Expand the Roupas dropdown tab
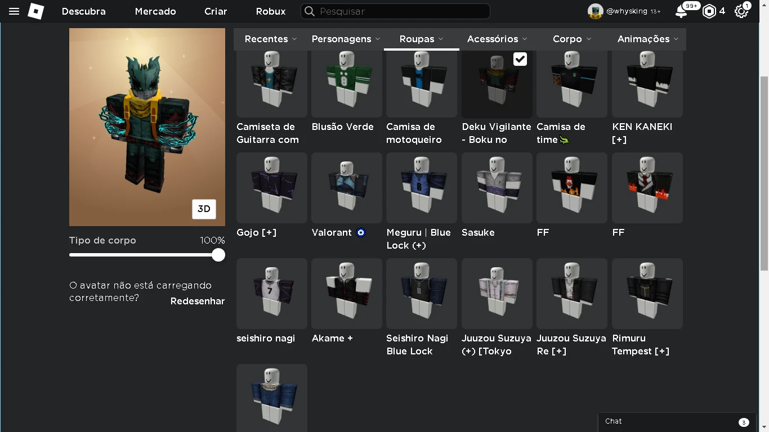The width and height of the screenshot is (769, 432). pyautogui.click(x=422, y=39)
